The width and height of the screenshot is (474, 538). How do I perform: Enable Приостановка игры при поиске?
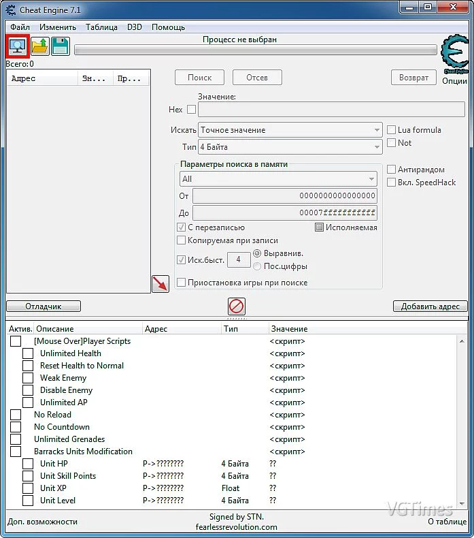pos(182,283)
